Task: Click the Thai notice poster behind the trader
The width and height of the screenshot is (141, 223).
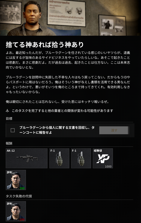Action: click(x=66, y=13)
